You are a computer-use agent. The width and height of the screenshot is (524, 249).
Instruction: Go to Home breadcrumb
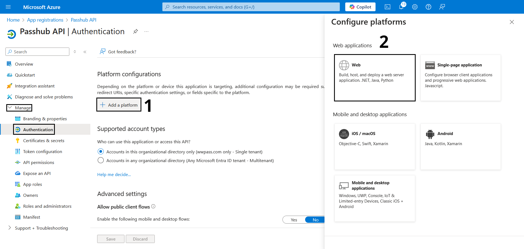coord(13,20)
